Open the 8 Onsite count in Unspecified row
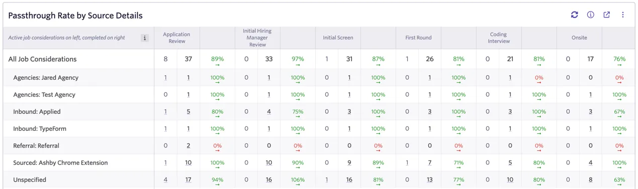This screenshot has height=189, width=638. coord(590,180)
